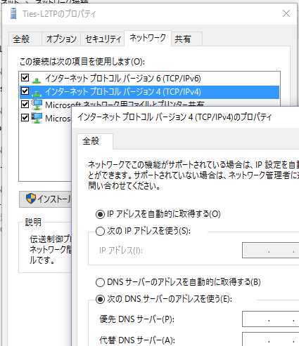Toggle the Microsoft network client checkbox
The width and height of the screenshot is (299, 346).
(25, 118)
